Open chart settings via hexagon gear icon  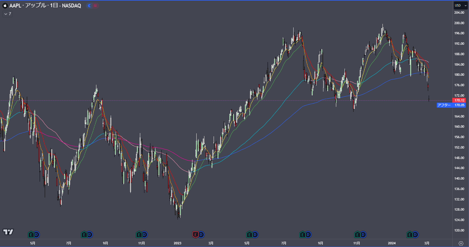click(x=461, y=243)
